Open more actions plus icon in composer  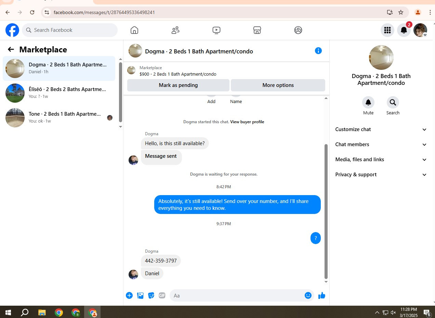click(x=129, y=295)
